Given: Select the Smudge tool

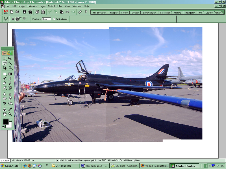Looking at the screenshot, I should tap(10, 99).
